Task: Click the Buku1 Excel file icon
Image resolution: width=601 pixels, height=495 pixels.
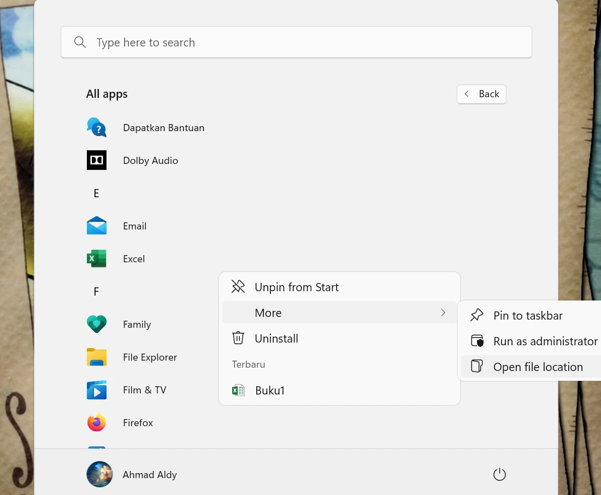Action: tap(238, 390)
